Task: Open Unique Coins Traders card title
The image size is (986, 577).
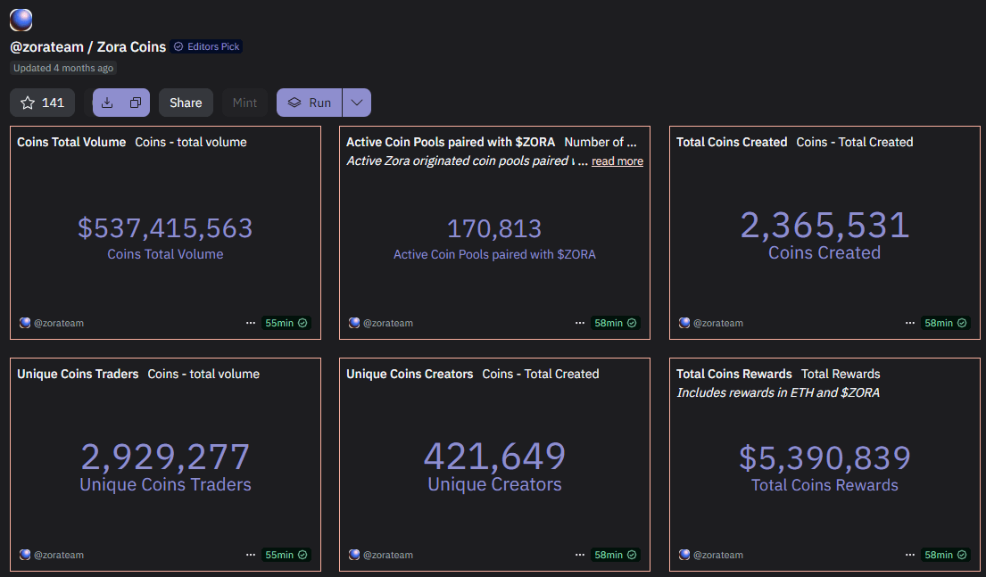Action: point(78,374)
